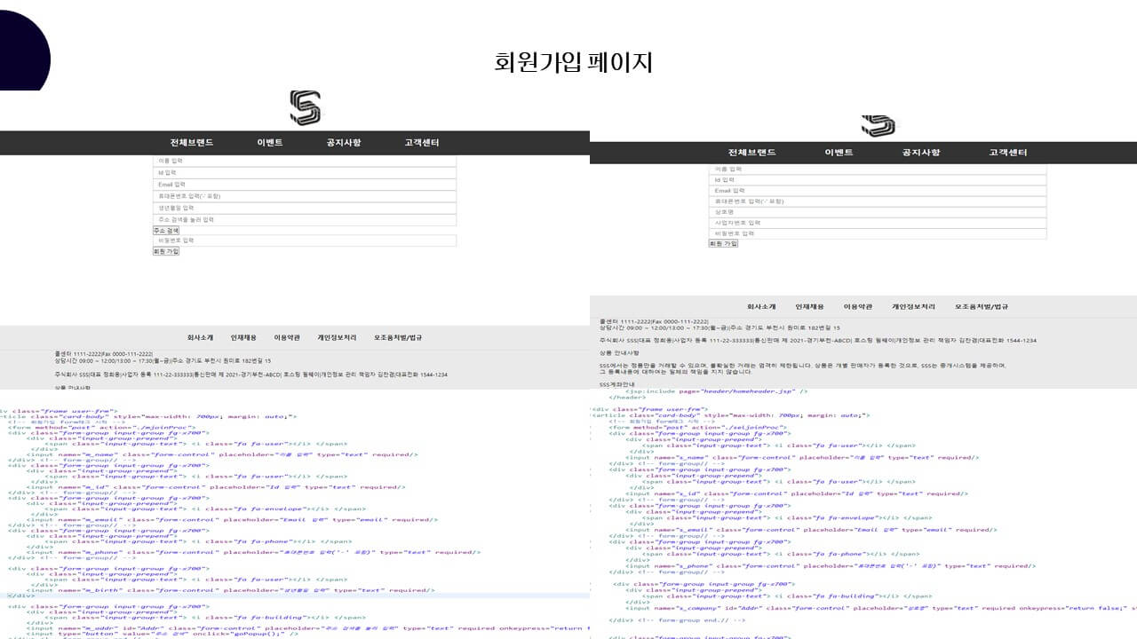Open 회사소개 footer link on right page
The width and height of the screenshot is (1137, 639).
pyautogui.click(x=761, y=306)
